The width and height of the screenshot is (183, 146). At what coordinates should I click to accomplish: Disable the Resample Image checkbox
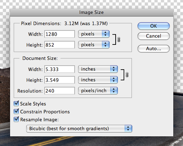point(16,119)
